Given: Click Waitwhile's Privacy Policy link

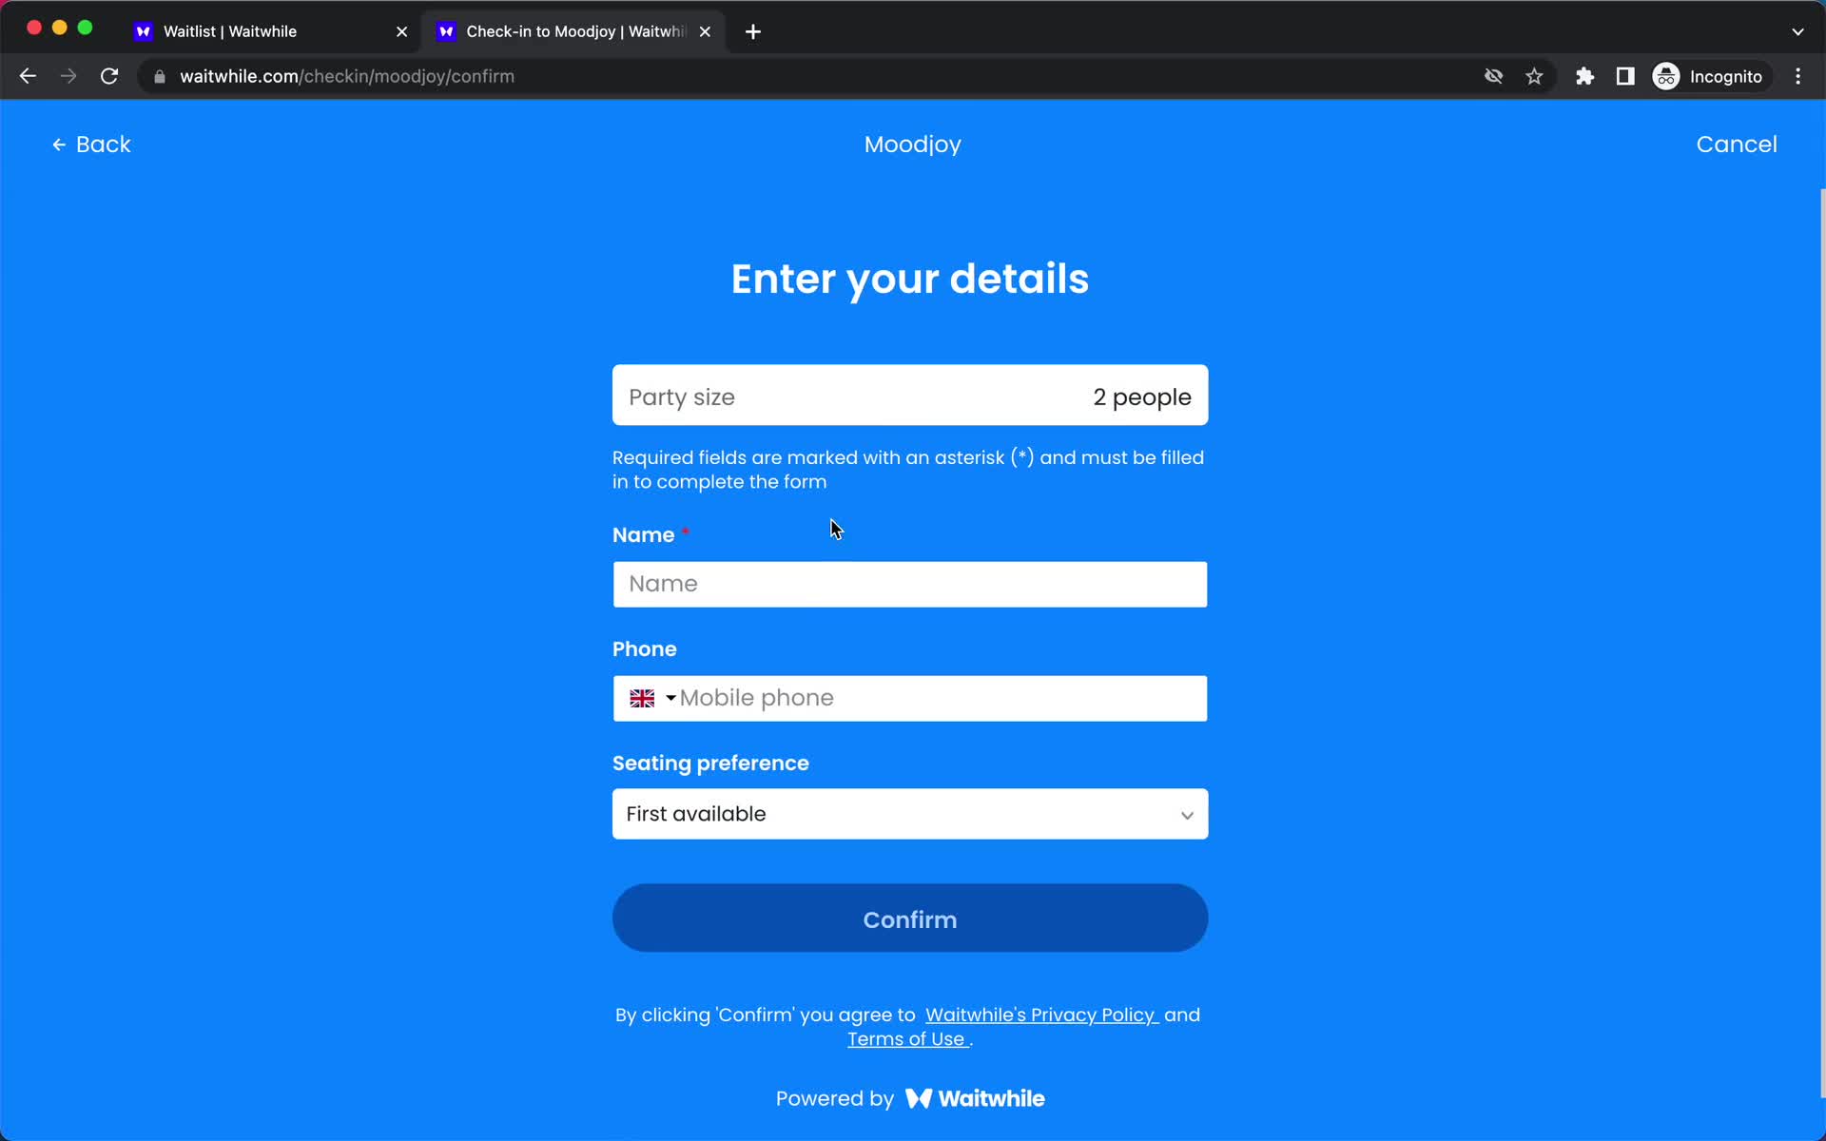Looking at the screenshot, I should coord(1039,1015).
